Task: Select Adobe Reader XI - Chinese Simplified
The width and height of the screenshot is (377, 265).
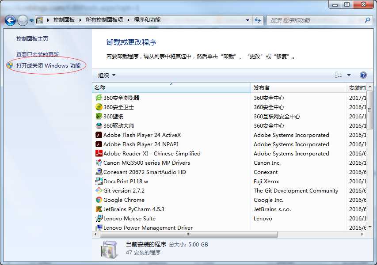Action: point(152,154)
